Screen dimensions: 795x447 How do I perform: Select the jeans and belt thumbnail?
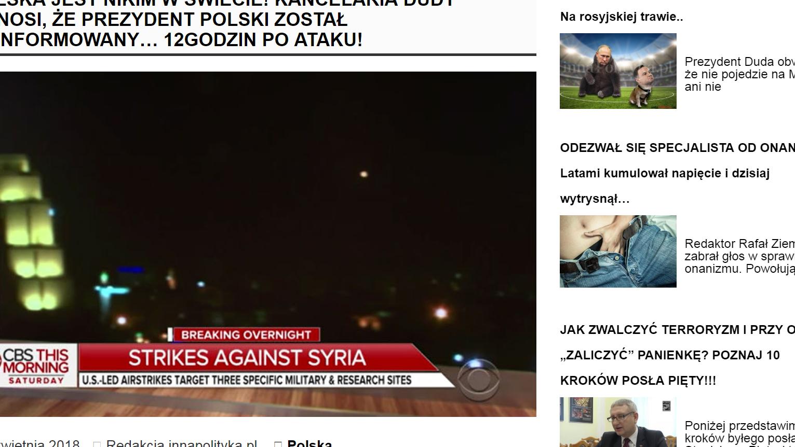618,252
